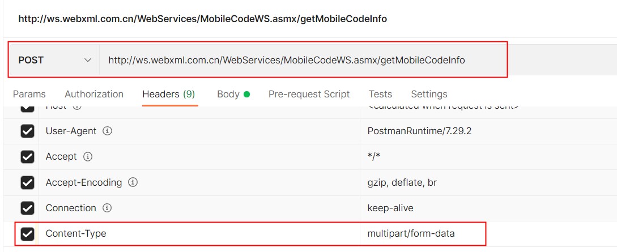Toggle the Connection header checkbox

[27, 208]
